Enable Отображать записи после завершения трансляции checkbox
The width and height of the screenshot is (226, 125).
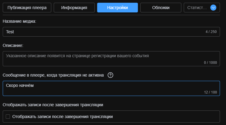tap(8, 117)
